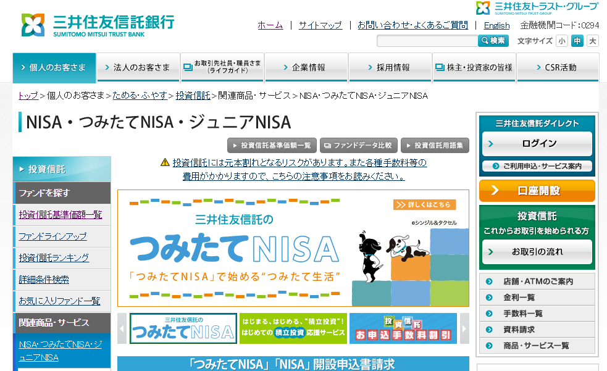The image size is (607, 371).
Task: Select the 積立投資 応援サービス green thumbnail
Action: (x=293, y=328)
